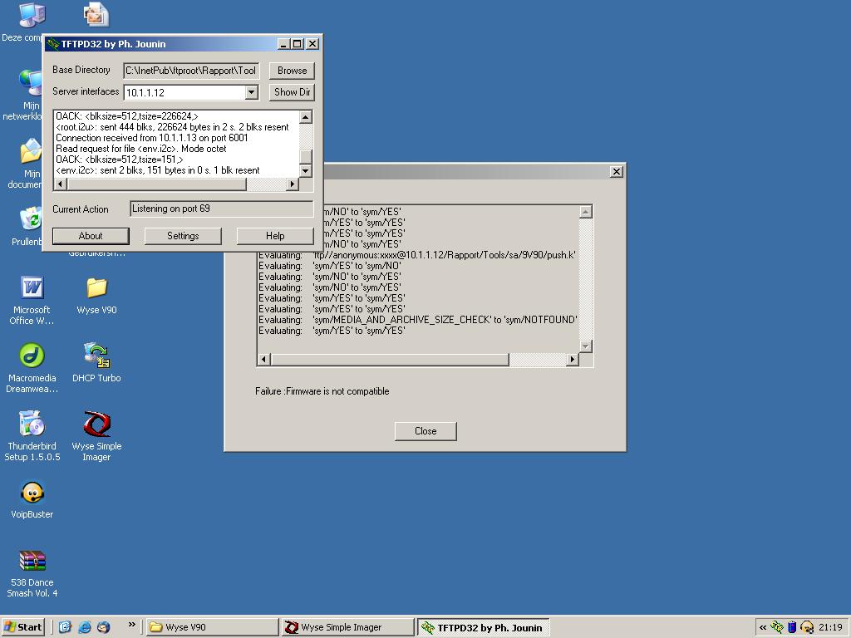Click the Show Desktop quick launch icon
This screenshot has height=638, width=851.
65,627
